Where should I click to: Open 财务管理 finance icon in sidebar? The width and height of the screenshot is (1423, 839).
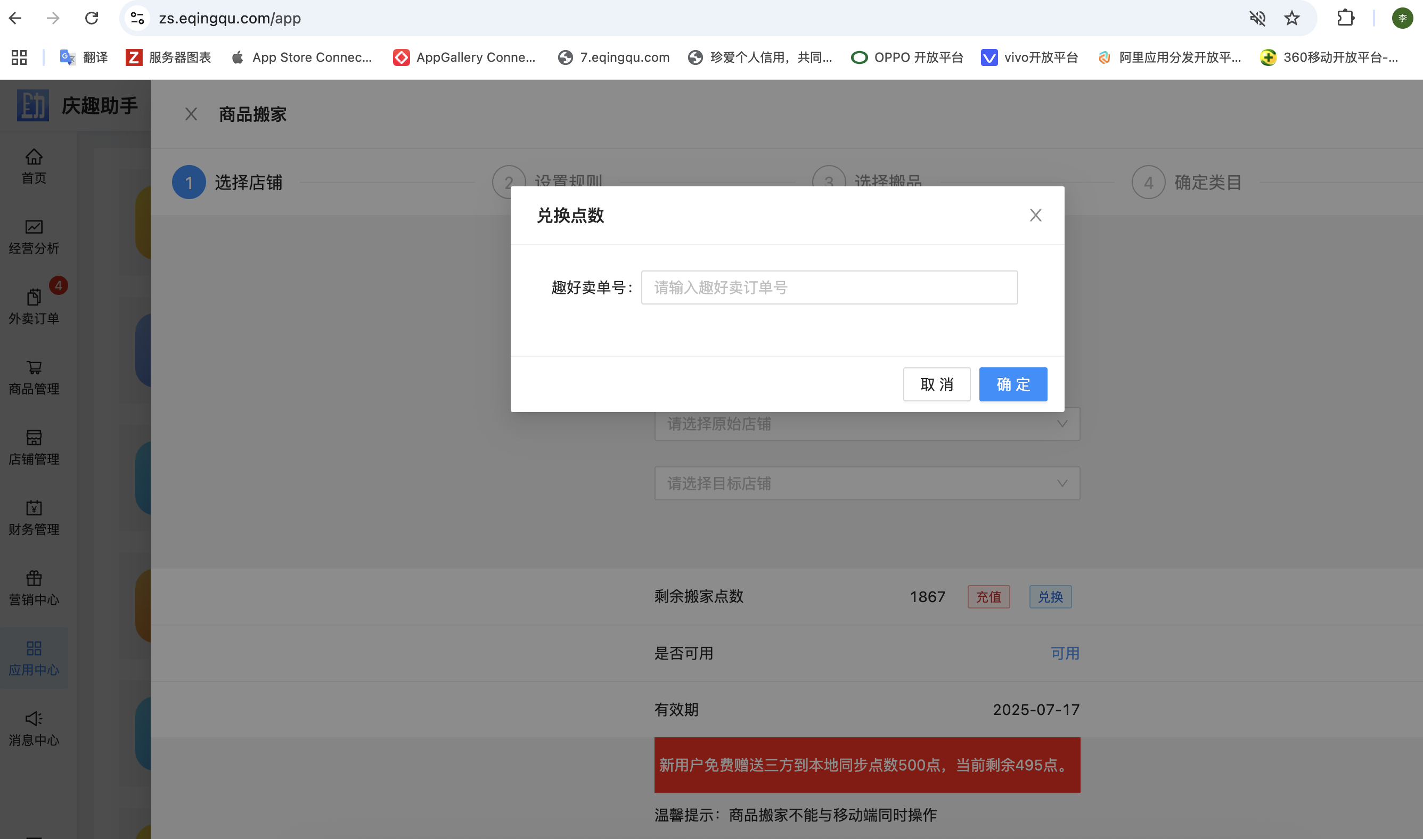[x=34, y=508]
